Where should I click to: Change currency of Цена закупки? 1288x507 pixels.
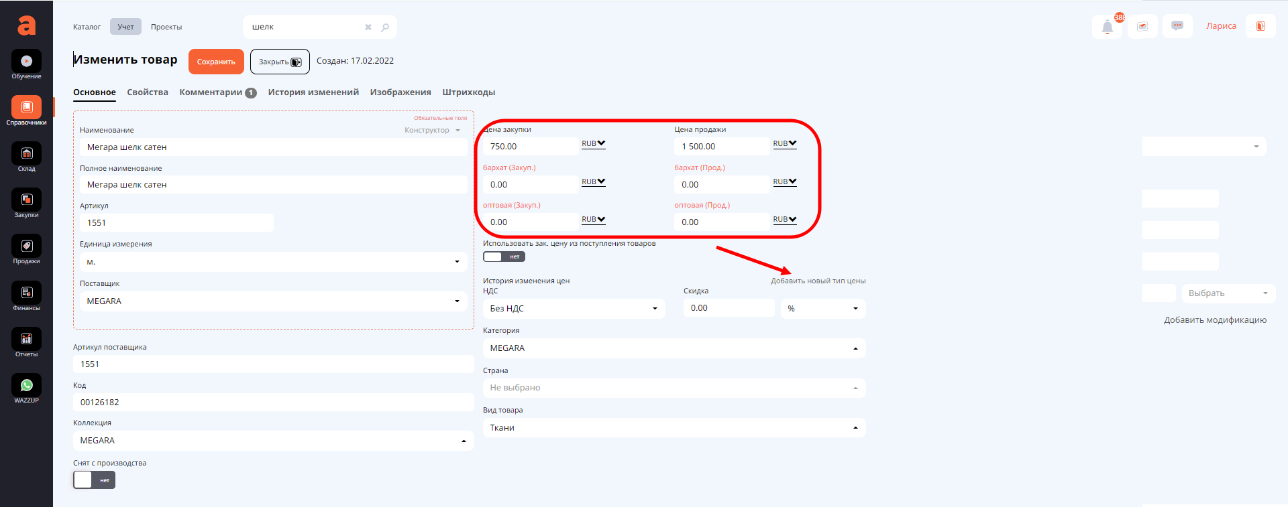(593, 144)
